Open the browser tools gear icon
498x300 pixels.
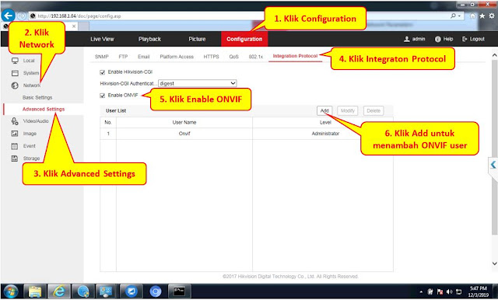[492, 16]
